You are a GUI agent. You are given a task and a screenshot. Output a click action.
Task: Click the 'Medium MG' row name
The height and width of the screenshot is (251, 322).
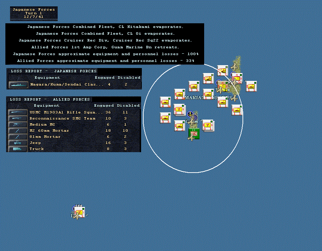42,125
